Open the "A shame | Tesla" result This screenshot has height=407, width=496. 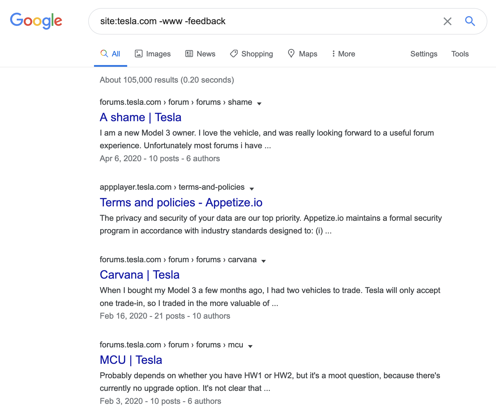click(x=140, y=117)
